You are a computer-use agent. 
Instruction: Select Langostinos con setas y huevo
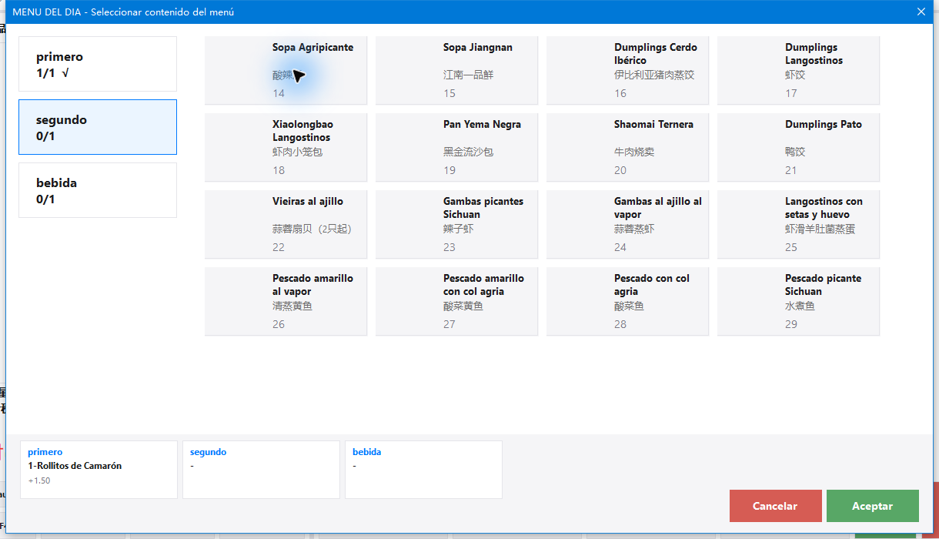799,224
